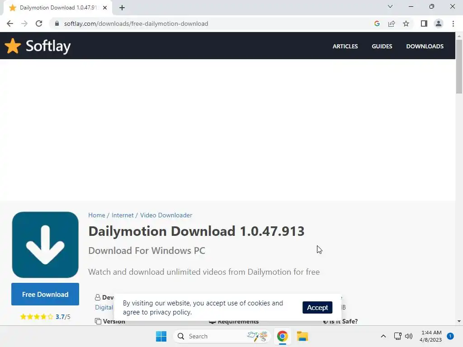This screenshot has width=463, height=347.
Task: Click the Dailymotion Download app icon
Action: pyautogui.click(x=45, y=244)
